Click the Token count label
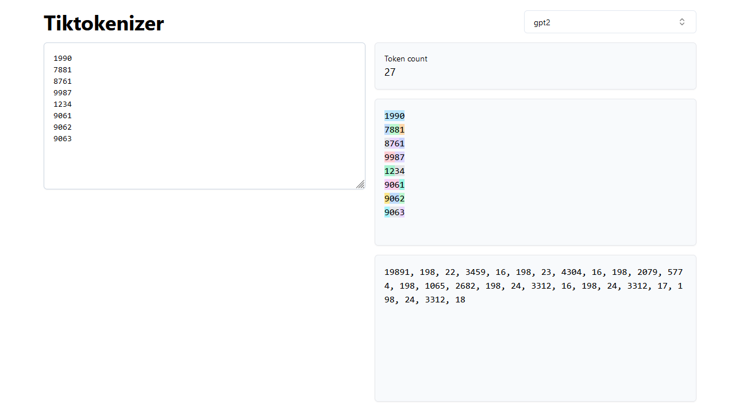Image resolution: width=747 pixels, height=408 pixels. click(406, 59)
